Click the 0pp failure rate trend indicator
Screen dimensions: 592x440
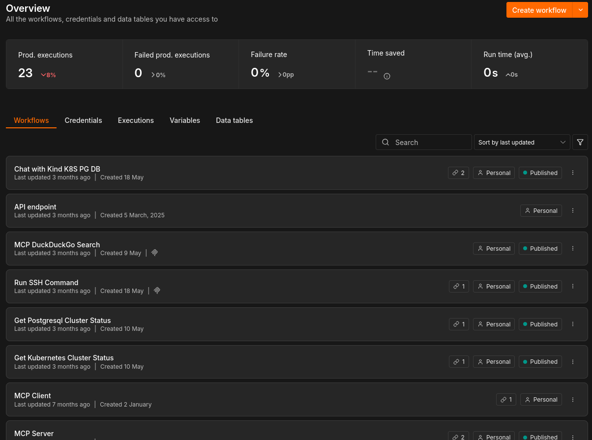(286, 75)
